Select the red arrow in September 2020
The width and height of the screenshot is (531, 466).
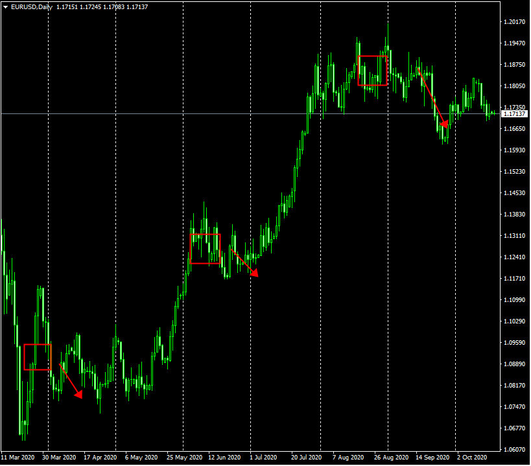pos(432,97)
